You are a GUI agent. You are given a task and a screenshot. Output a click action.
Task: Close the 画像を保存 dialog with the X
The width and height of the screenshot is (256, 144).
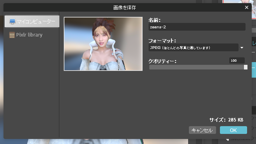(247, 7)
